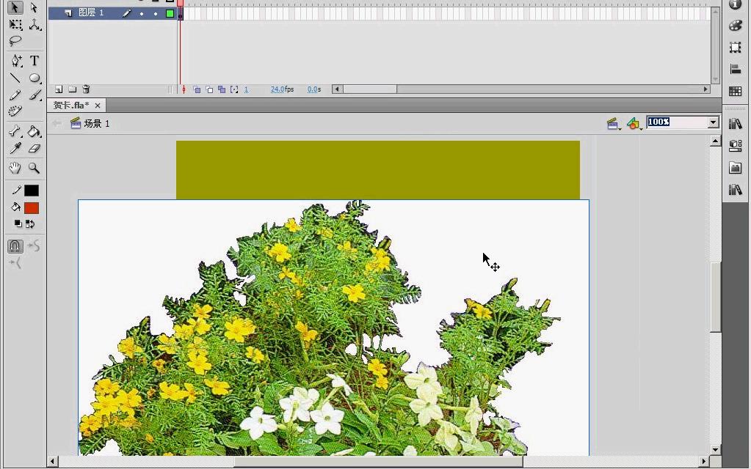Switch to the 贺卡.fla document tab
The image size is (751, 469).
click(71, 106)
